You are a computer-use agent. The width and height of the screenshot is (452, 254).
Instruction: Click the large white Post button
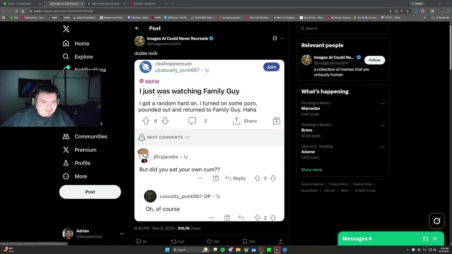click(90, 192)
